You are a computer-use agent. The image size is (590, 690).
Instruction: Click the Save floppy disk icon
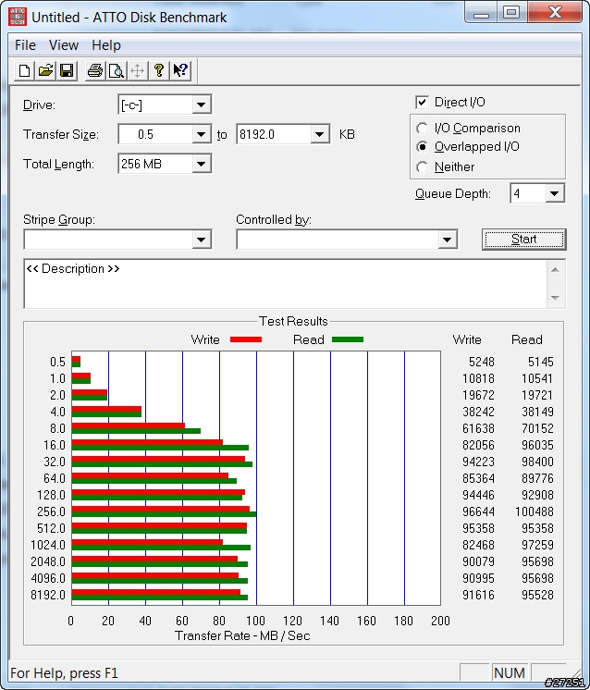[67, 71]
